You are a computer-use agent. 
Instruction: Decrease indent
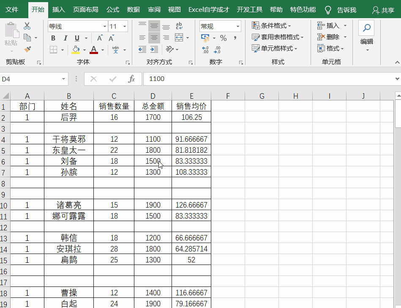coord(142,49)
